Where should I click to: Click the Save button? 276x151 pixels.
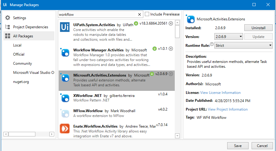(238, 146)
